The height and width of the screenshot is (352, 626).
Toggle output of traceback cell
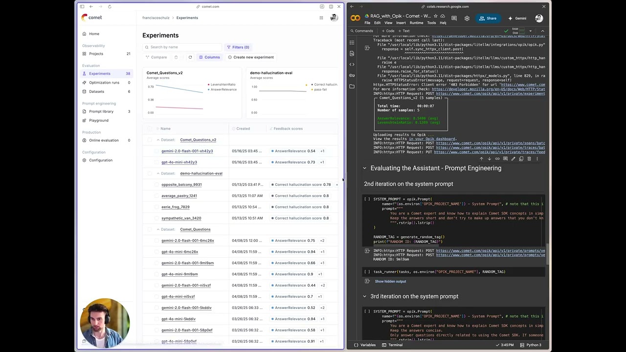(x=367, y=48)
